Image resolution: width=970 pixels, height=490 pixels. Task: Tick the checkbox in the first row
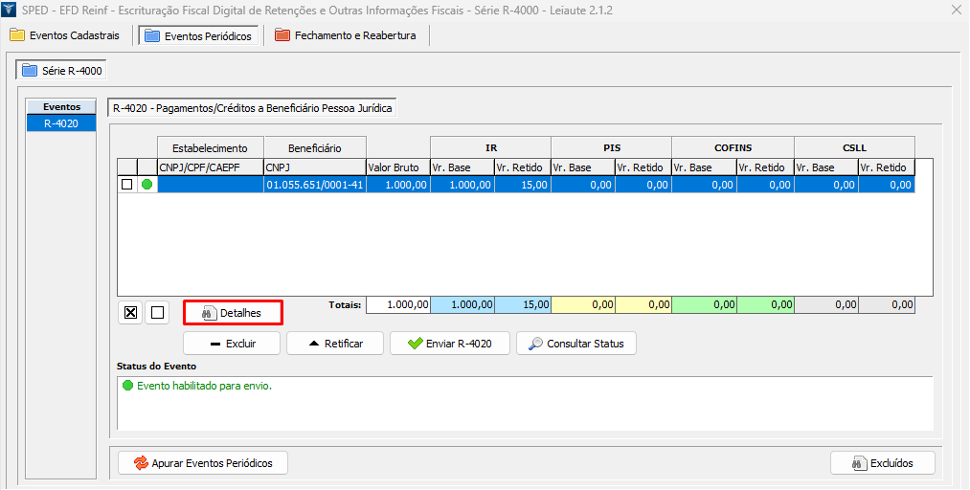click(126, 185)
